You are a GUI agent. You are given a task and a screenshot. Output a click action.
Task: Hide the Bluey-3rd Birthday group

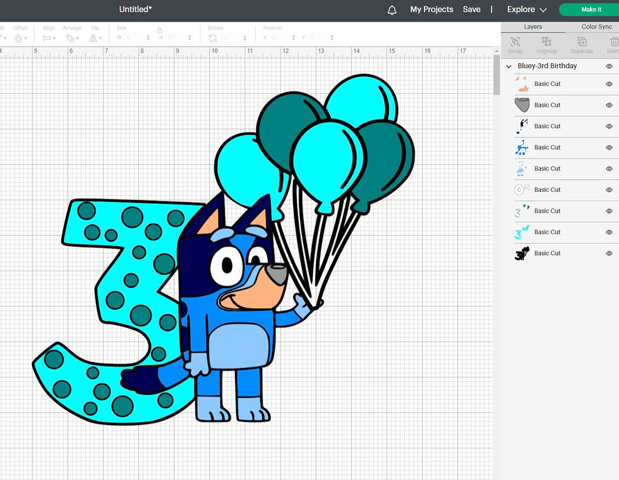coord(609,66)
